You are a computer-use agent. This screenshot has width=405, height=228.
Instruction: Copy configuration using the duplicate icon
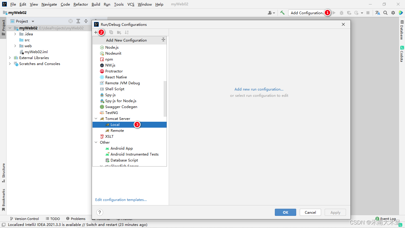point(111,32)
